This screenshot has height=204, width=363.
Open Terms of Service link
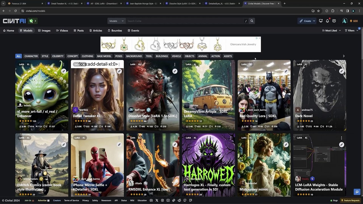71,200
